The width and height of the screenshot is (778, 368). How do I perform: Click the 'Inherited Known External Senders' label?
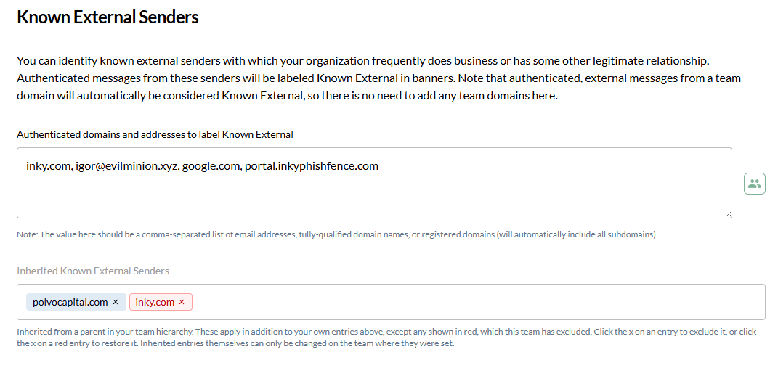pyautogui.click(x=93, y=271)
